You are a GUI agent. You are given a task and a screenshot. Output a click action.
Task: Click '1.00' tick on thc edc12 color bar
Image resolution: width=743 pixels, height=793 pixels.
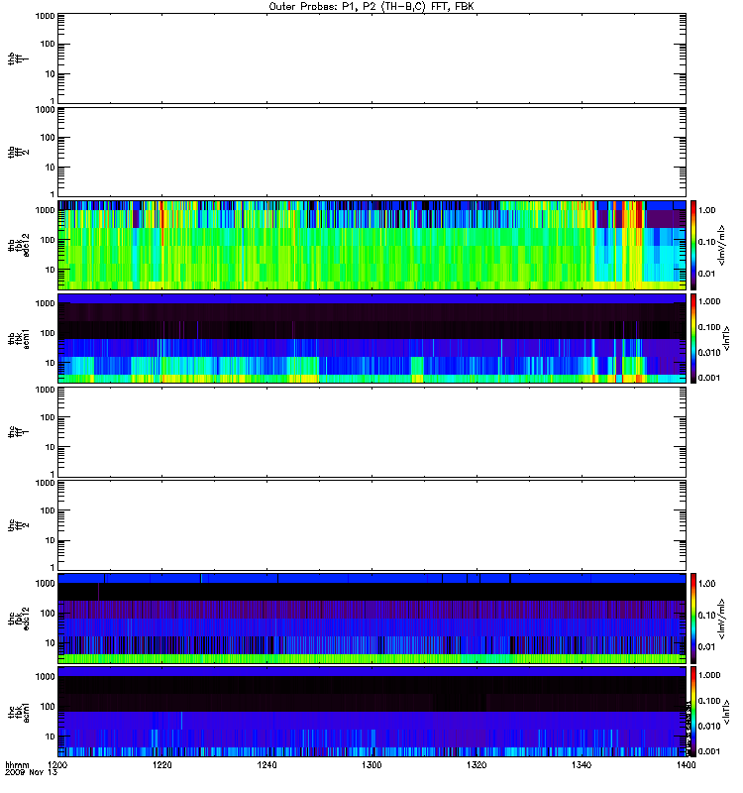tap(707, 584)
